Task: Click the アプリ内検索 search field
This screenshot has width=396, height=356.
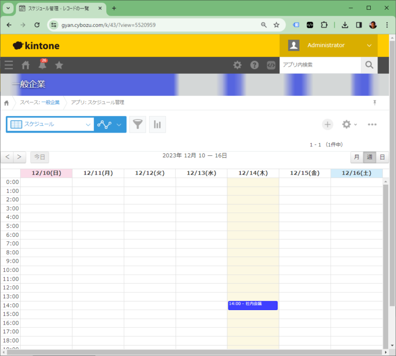Action: click(320, 65)
